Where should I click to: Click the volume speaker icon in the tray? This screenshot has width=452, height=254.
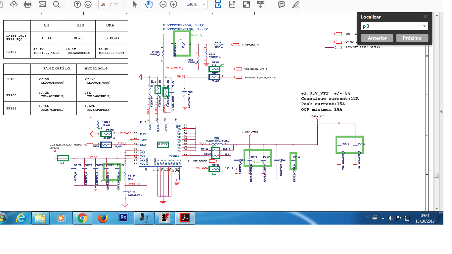point(391,218)
